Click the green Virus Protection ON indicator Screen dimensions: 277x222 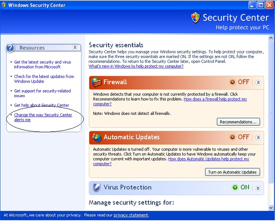tap(235, 187)
